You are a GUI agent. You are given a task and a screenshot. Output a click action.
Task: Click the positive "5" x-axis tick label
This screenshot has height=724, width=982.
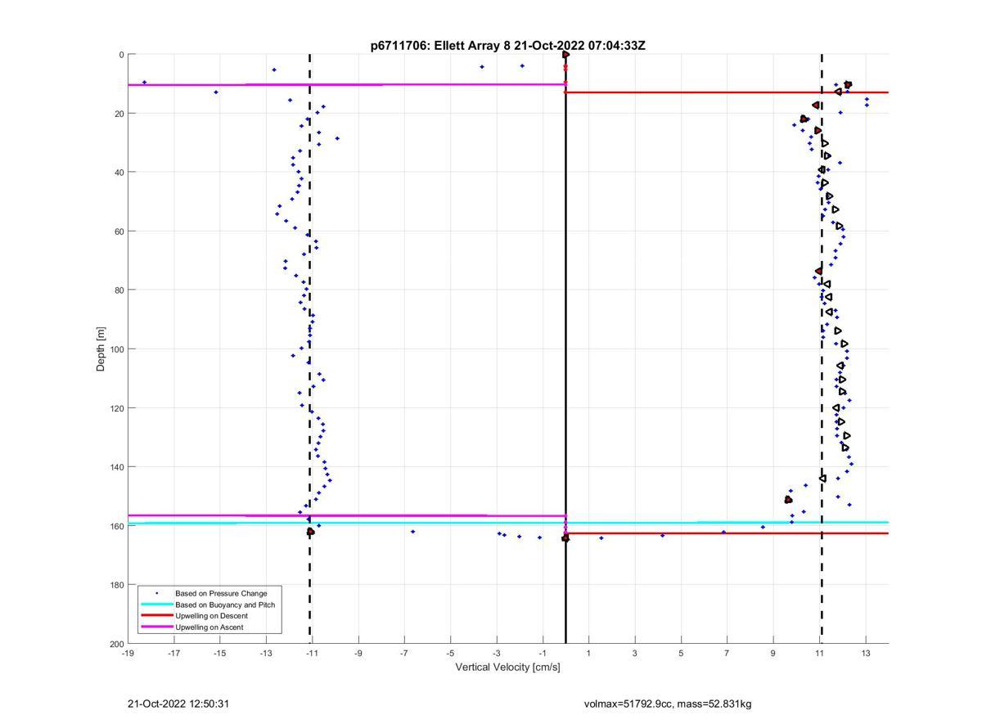681,654
